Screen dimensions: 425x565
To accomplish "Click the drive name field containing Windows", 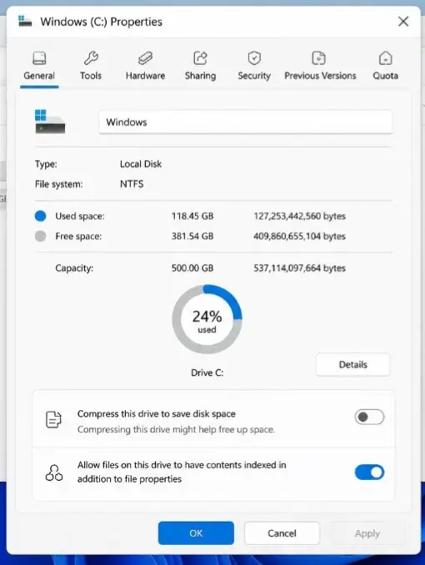I will 246,122.
